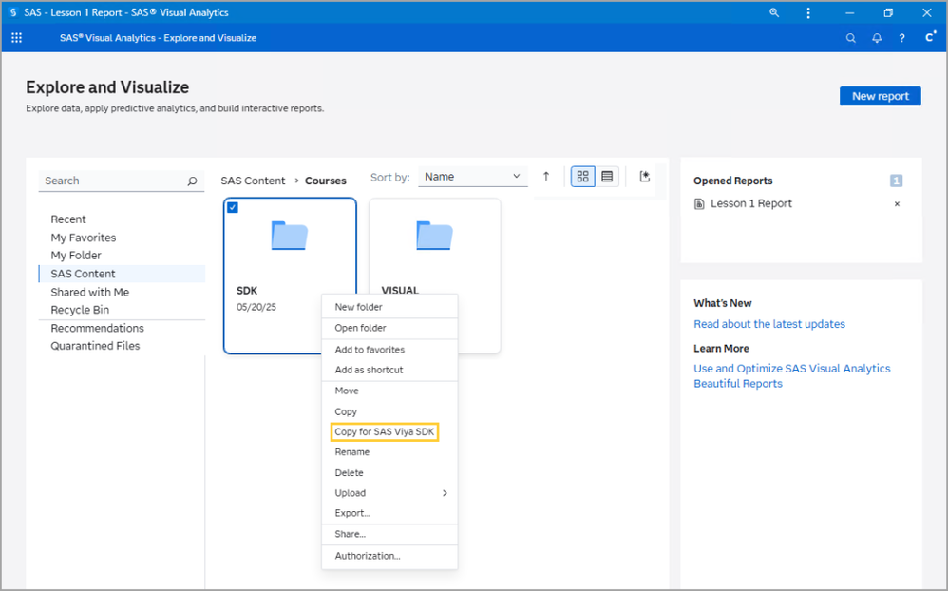The height and width of the screenshot is (591, 948).
Task: Click Courses in the breadcrumb
Action: (325, 181)
